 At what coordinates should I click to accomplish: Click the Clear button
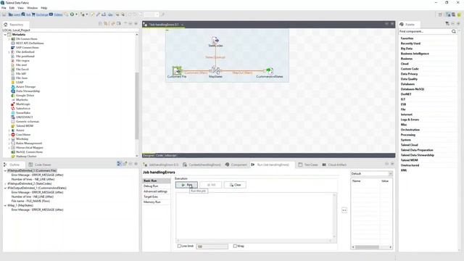click(x=235, y=185)
